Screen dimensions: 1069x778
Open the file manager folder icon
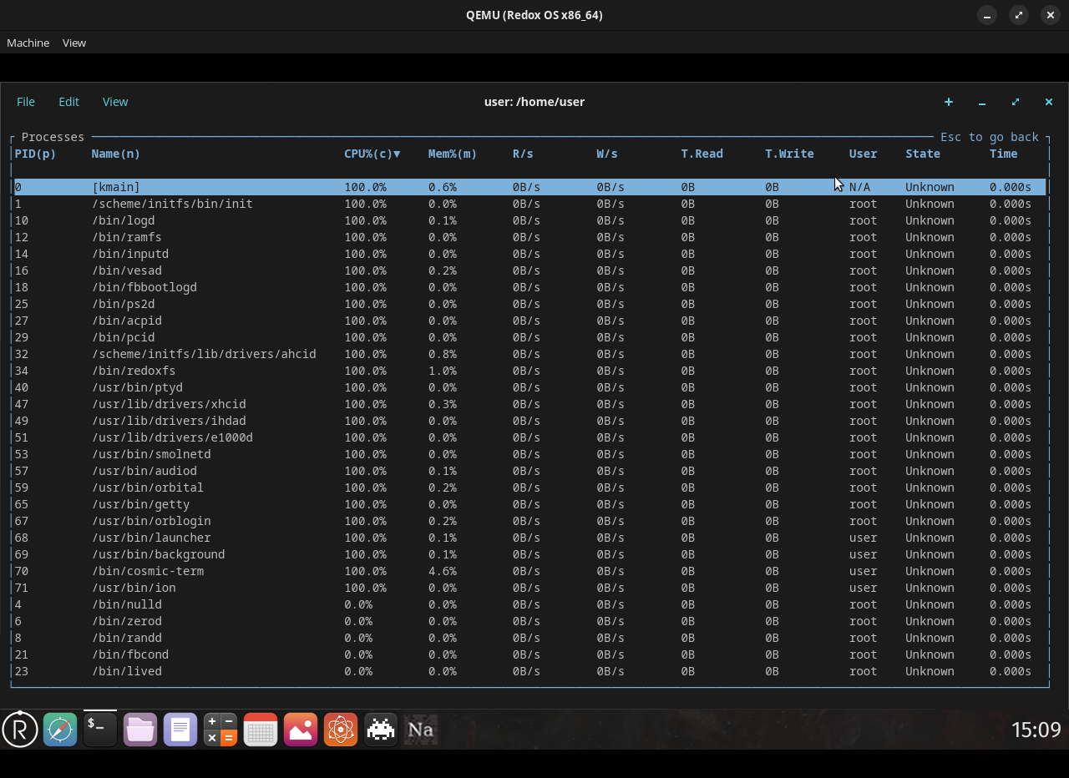click(140, 730)
